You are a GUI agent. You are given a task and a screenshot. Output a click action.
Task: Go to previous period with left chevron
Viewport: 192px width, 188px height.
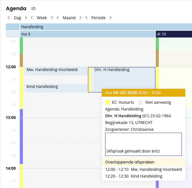pos(86,18)
